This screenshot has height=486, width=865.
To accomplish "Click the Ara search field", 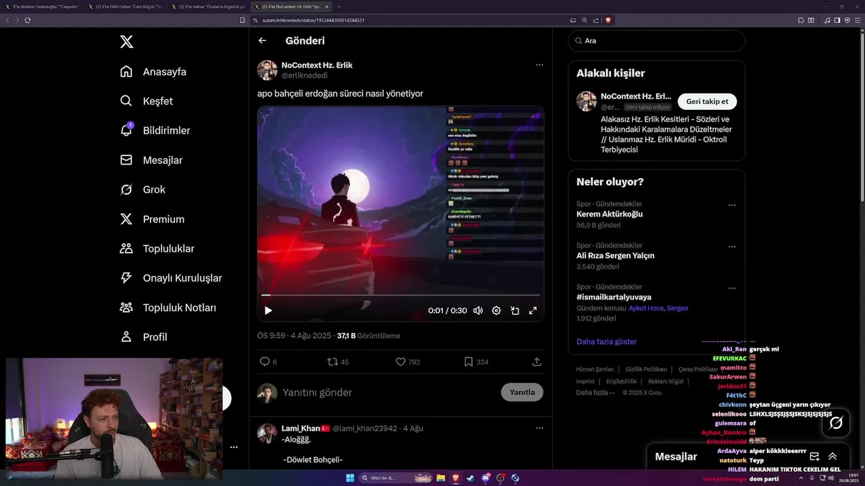I will tap(656, 40).
